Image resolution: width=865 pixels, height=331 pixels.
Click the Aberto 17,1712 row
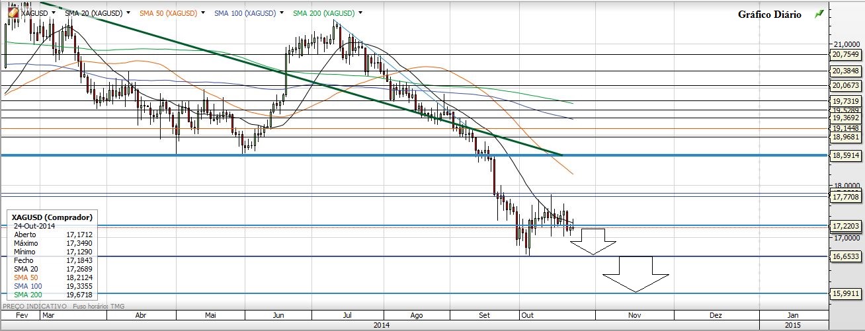53,234
